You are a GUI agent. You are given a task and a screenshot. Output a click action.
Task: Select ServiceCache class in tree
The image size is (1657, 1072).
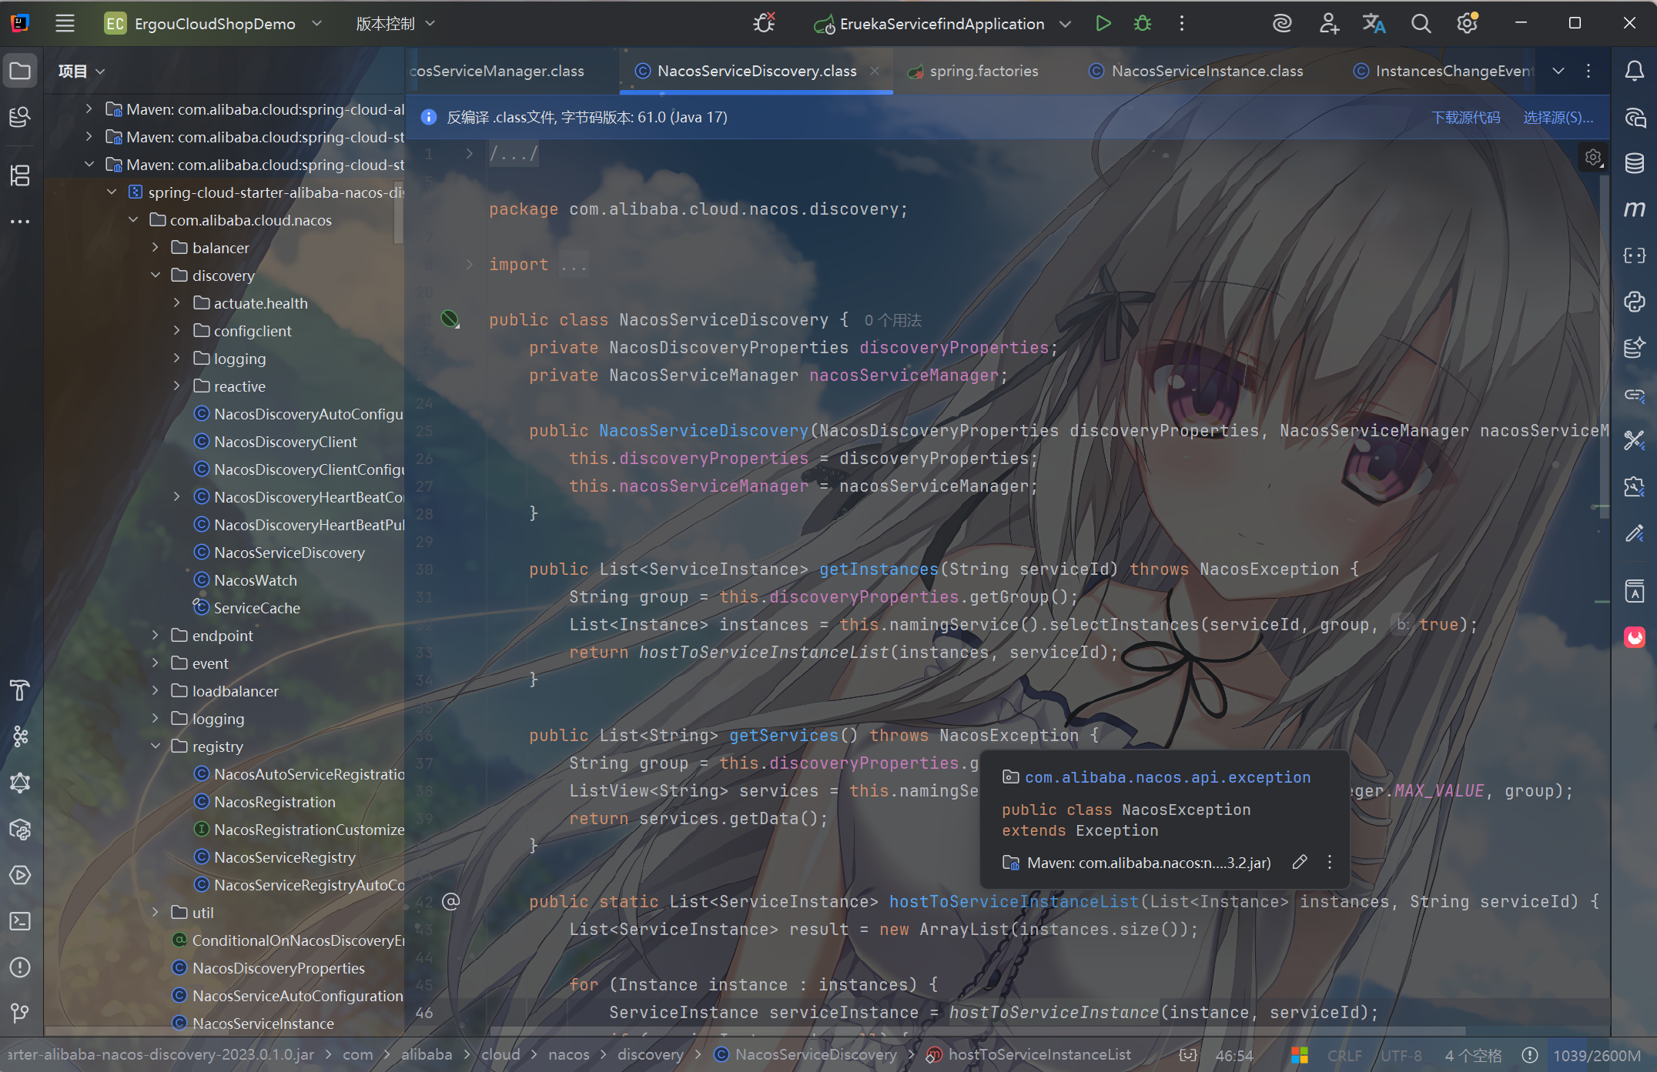256,607
